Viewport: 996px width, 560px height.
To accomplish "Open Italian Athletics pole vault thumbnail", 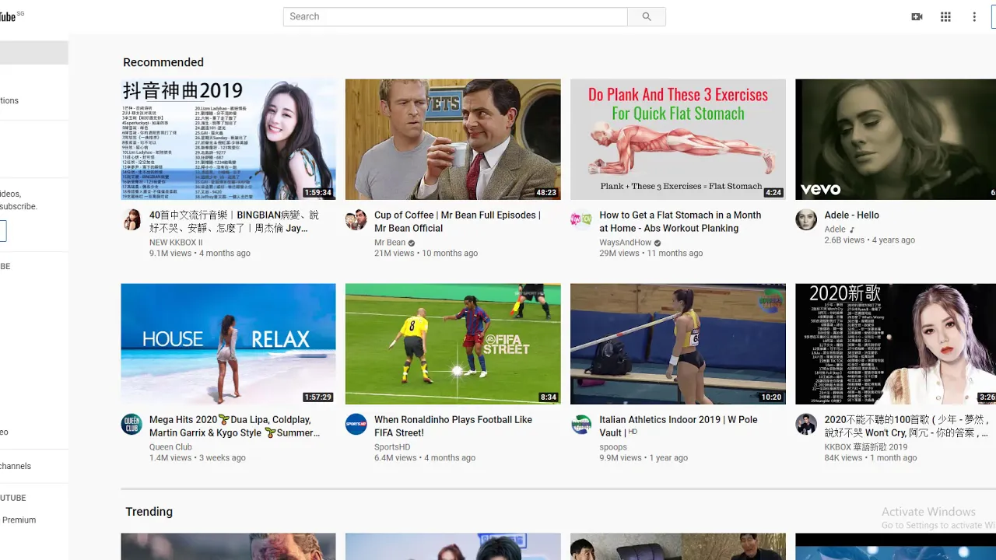I will click(678, 344).
